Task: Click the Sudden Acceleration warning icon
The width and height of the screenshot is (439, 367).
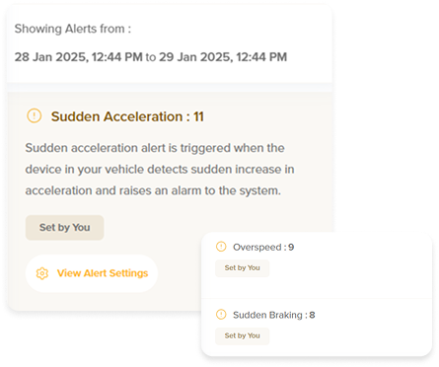Action: pyautogui.click(x=34, y=115)
